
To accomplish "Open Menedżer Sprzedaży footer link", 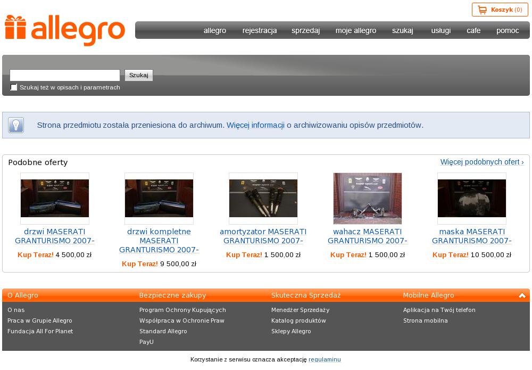I will (300, 310).
